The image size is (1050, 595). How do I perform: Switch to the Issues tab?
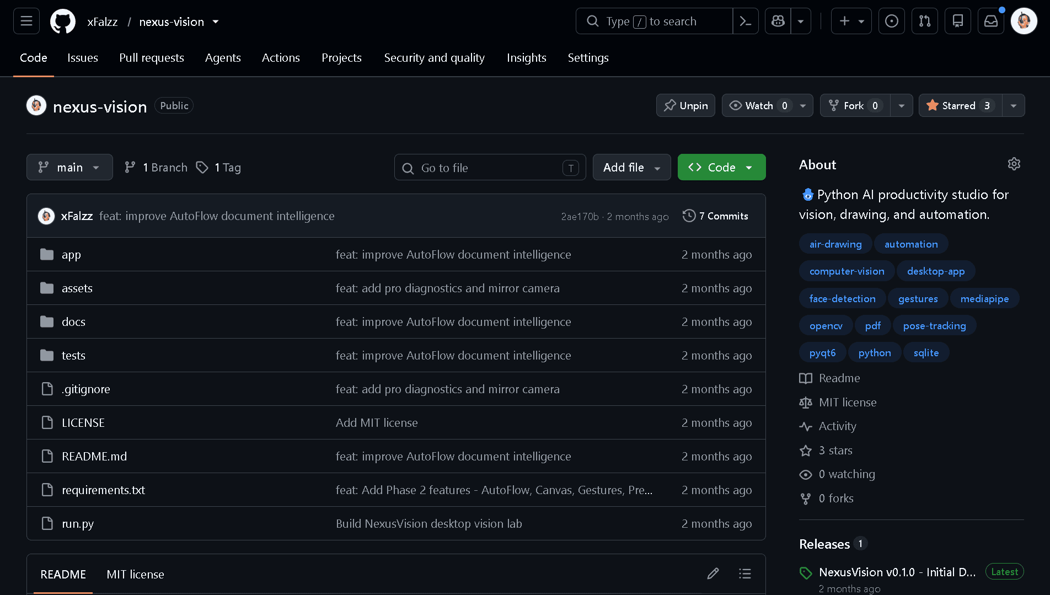(83, 58)
